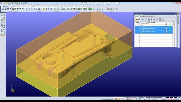
Task: Click second dark blue color swatch in status bar
Action: click(x=172, y=97)
